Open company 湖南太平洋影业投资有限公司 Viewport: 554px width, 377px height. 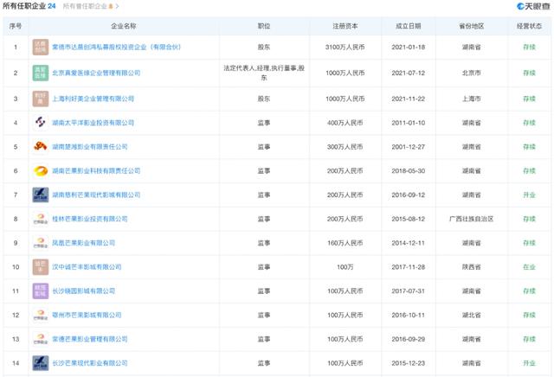(x=93, y=123)
